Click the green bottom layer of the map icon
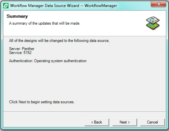Screen dimensions: 169x131 tap(153, 26)
